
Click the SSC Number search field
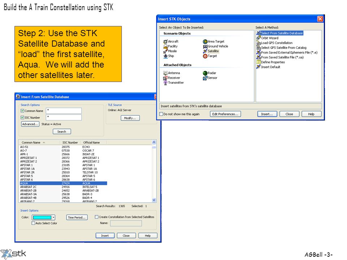tap(64, 117)
